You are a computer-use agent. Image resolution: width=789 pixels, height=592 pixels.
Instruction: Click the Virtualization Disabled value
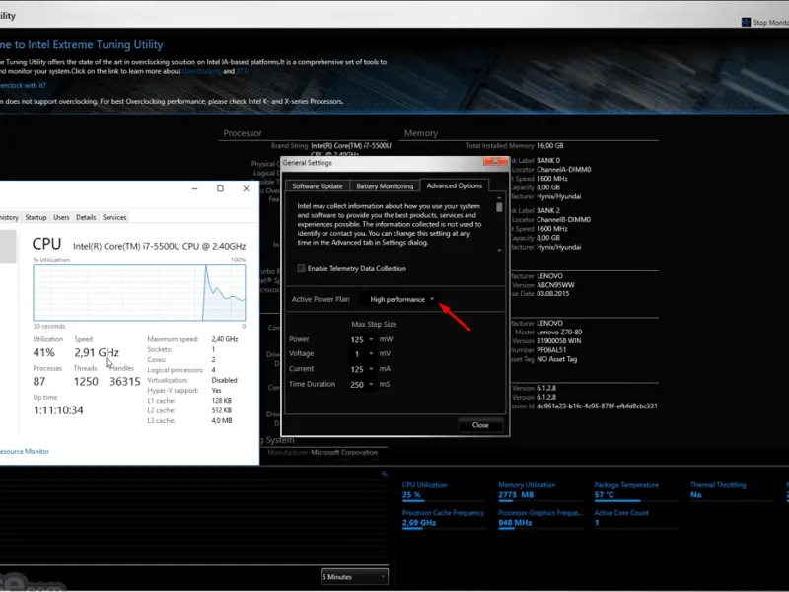[x=224, y=380]
